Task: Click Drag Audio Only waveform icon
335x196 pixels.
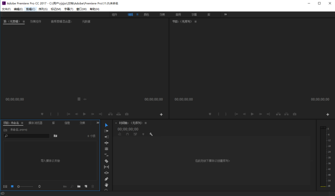Action: [x=85, y=99]
